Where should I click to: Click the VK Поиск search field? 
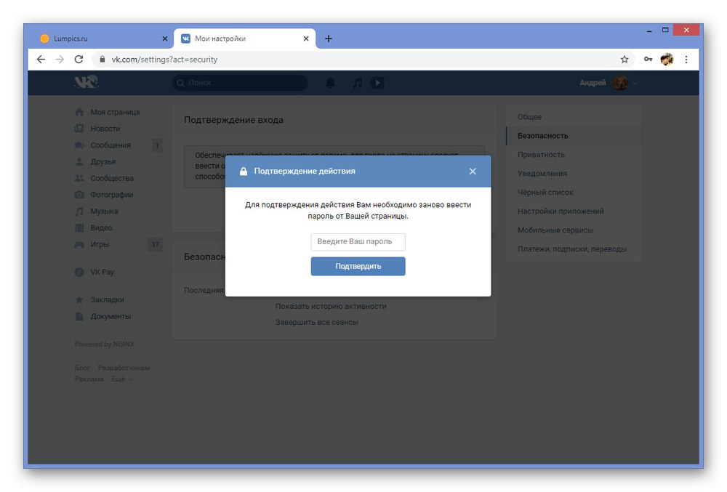coord(240,83)
